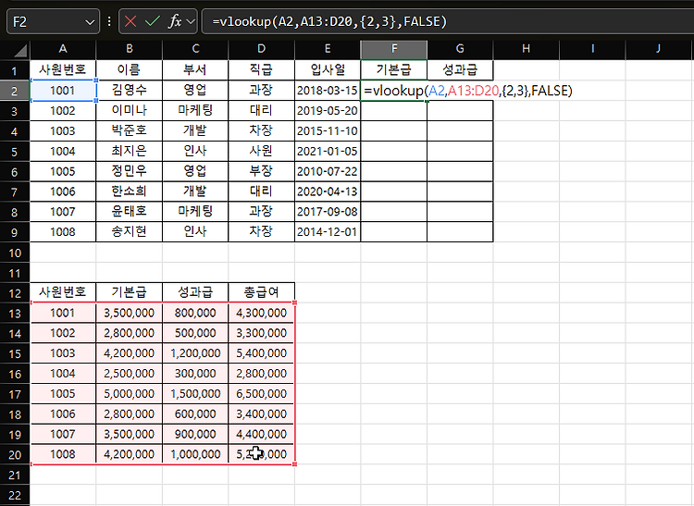Click the date 2018-03-15
The height and width of the screenshot is (506, 694).
pyautogui.click(x=327, y=91)
